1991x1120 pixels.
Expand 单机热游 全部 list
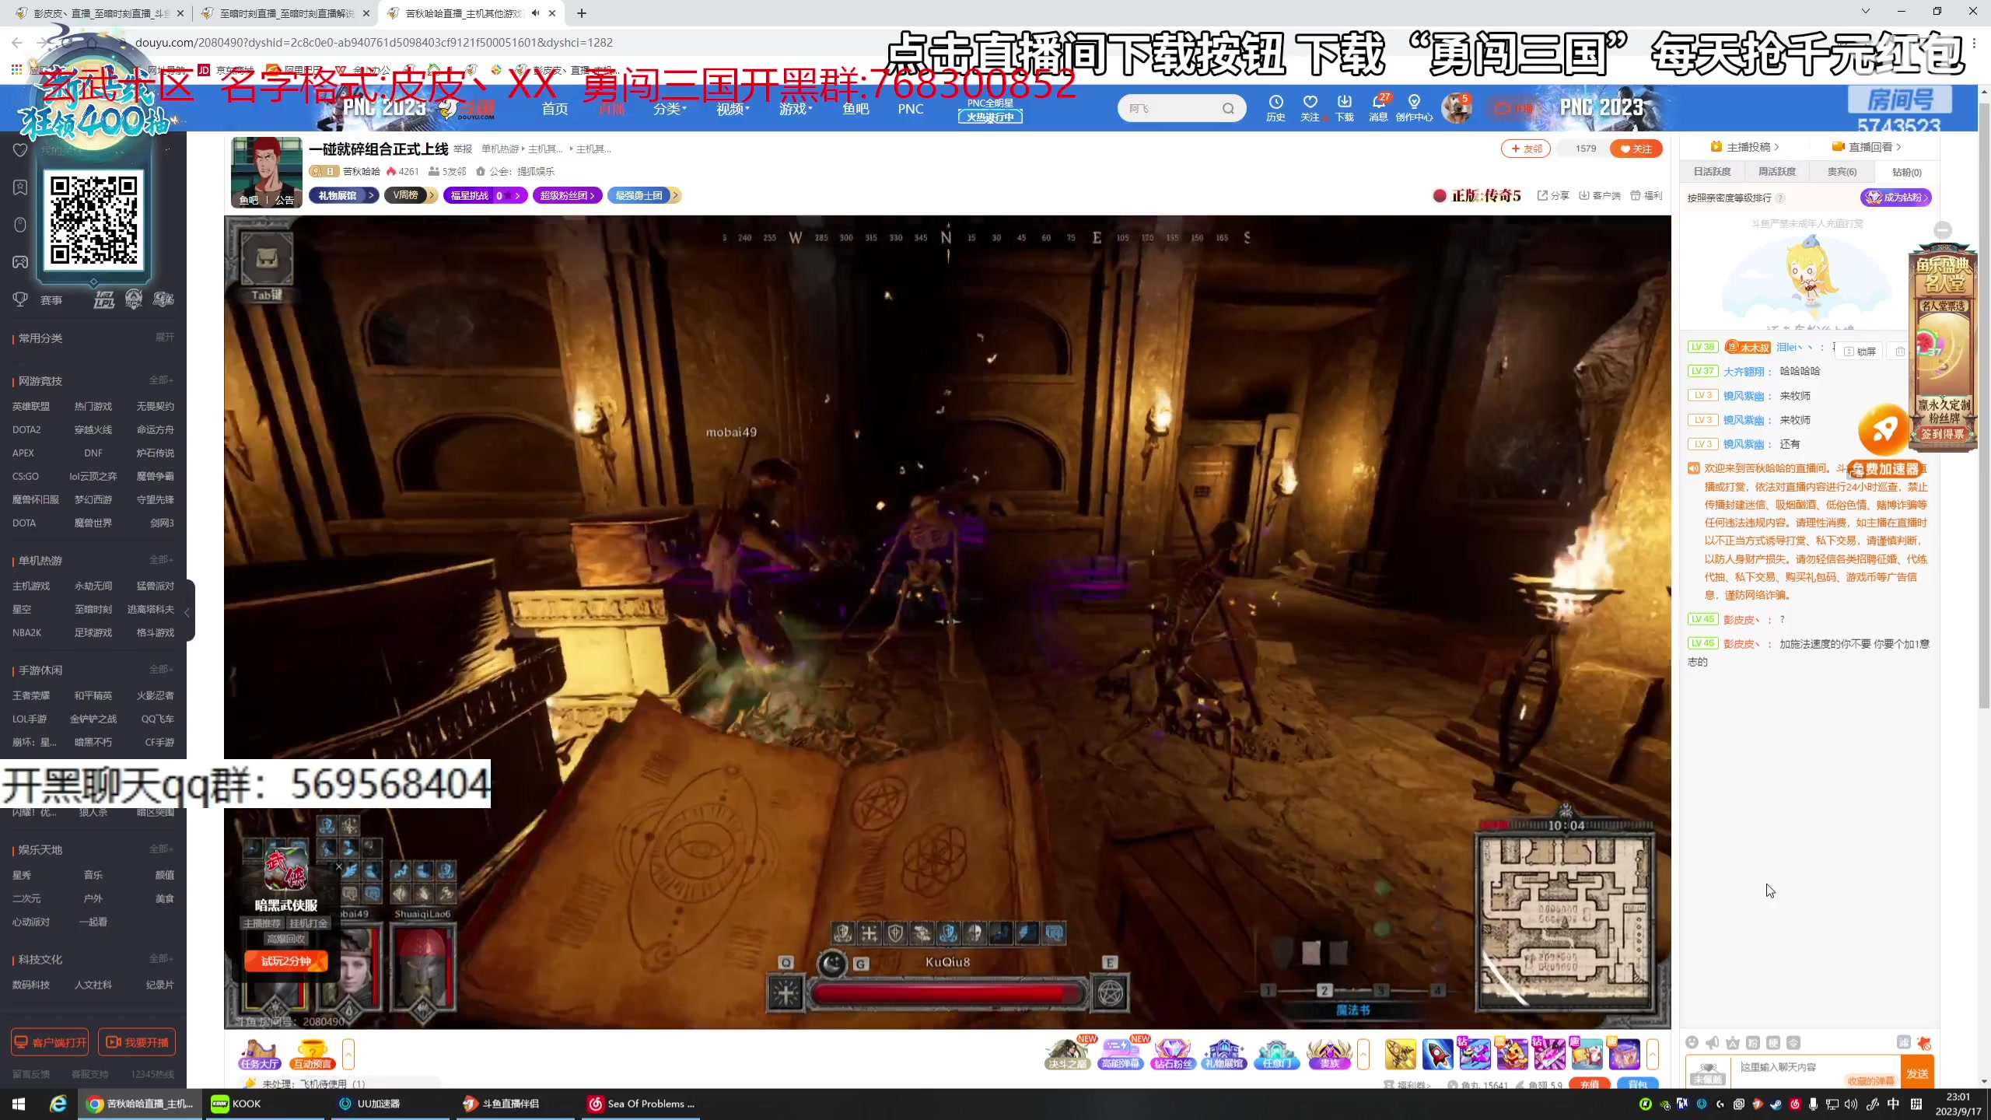[161, 559]
